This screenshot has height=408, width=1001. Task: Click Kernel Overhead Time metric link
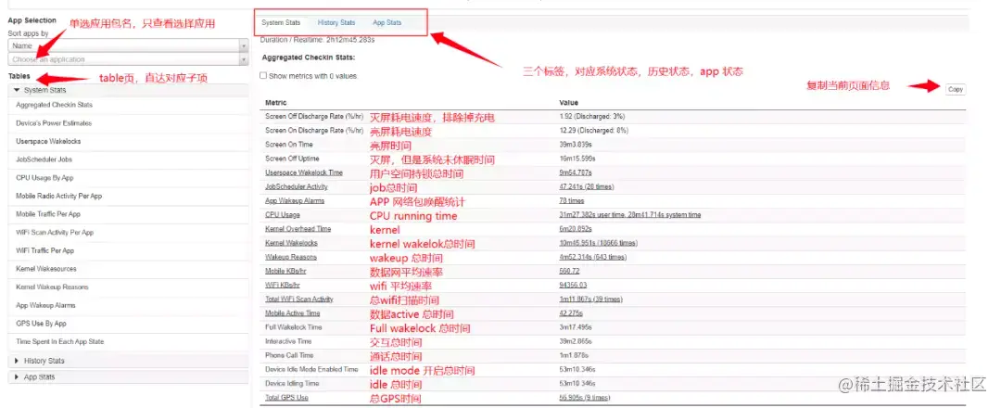click(x=298, y=229)
